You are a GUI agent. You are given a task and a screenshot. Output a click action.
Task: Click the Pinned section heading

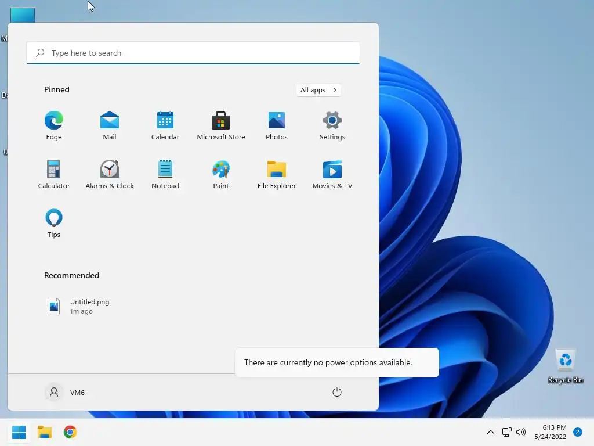(57, 89)
